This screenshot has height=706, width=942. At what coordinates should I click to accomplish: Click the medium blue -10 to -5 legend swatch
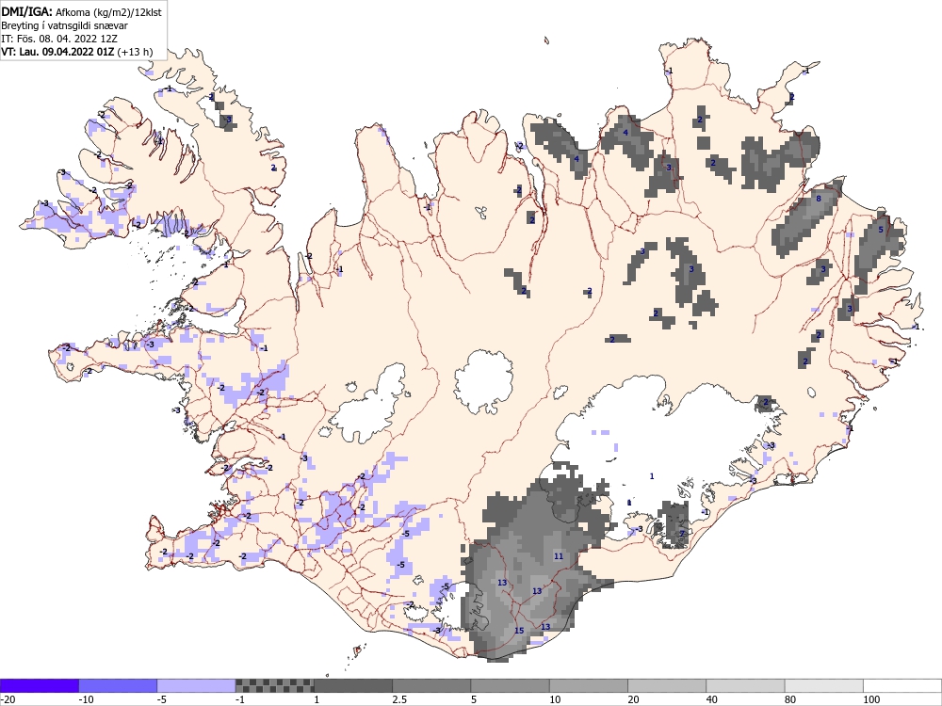pos(118,685)
